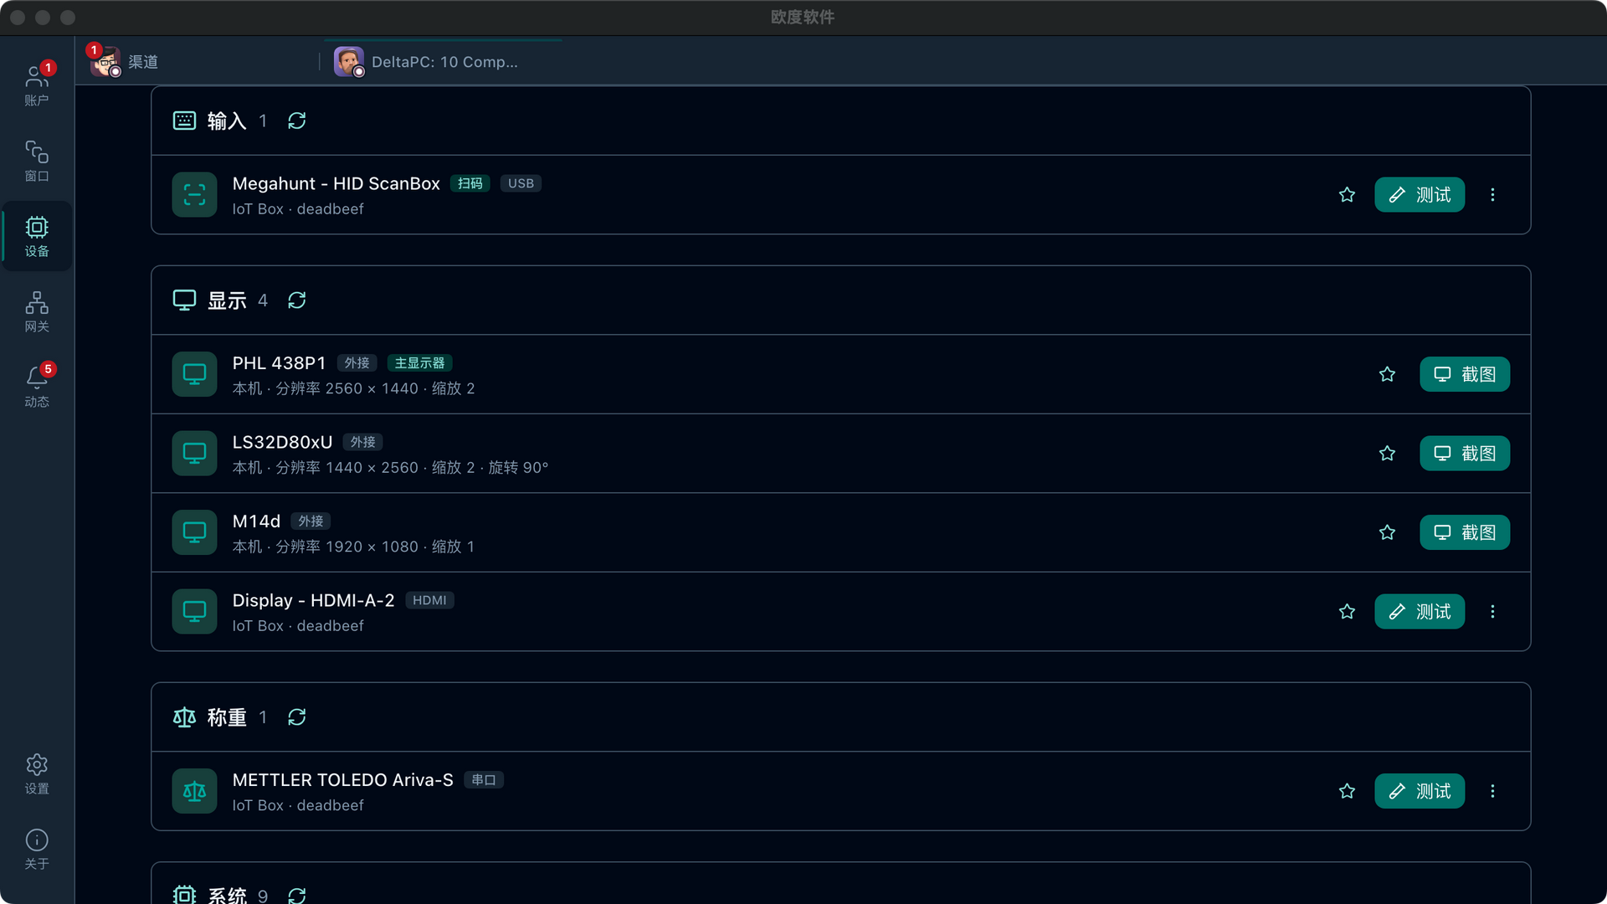Click the 主显示器 tag on PHL 438P1
1607x904 pixels.
419,362
